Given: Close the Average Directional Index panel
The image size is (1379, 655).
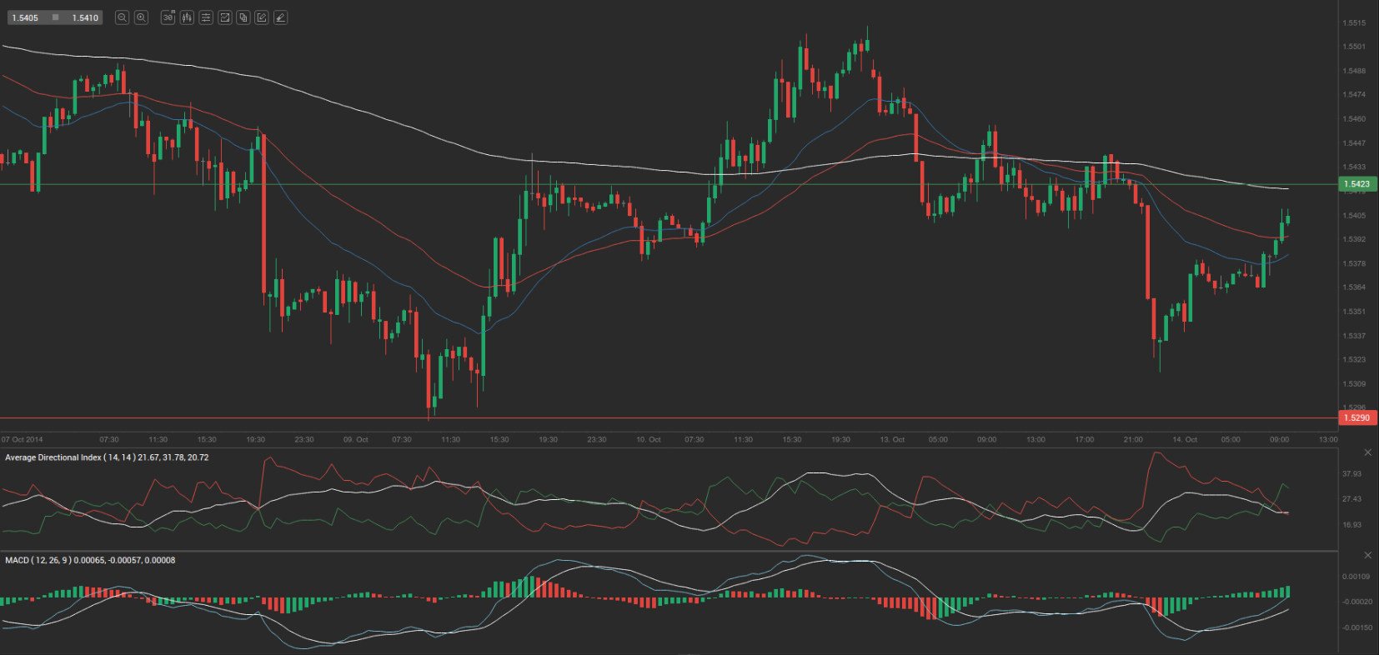Looking at the screenshot, I should pos(1367,452).
